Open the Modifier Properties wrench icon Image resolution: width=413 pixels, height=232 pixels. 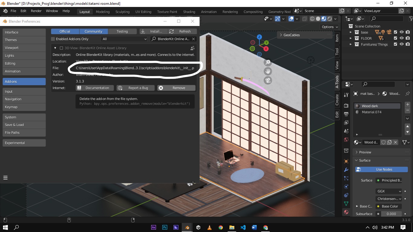click(346, 170)
